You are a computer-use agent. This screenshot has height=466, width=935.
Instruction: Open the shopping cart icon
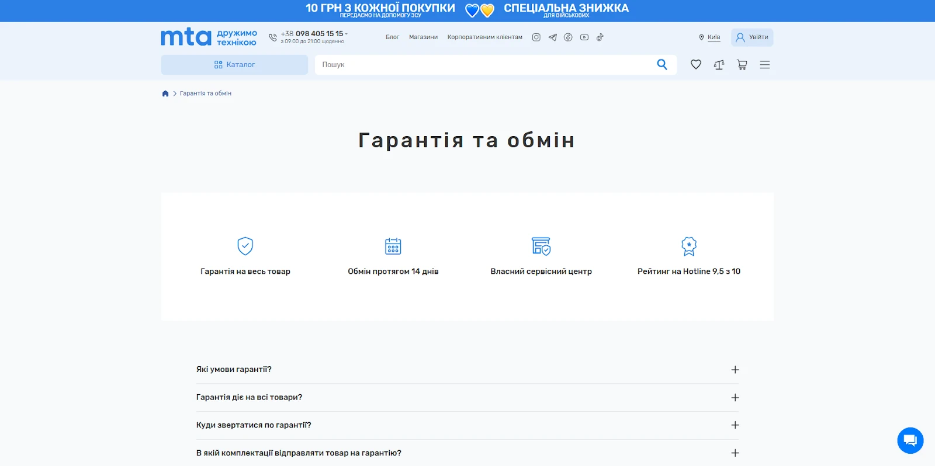(742, 65)
